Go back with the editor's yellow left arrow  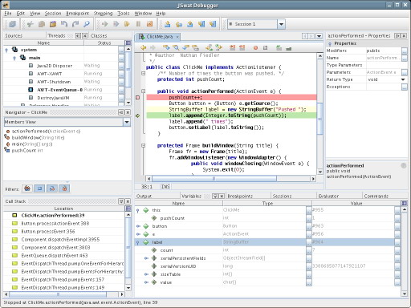144,47
